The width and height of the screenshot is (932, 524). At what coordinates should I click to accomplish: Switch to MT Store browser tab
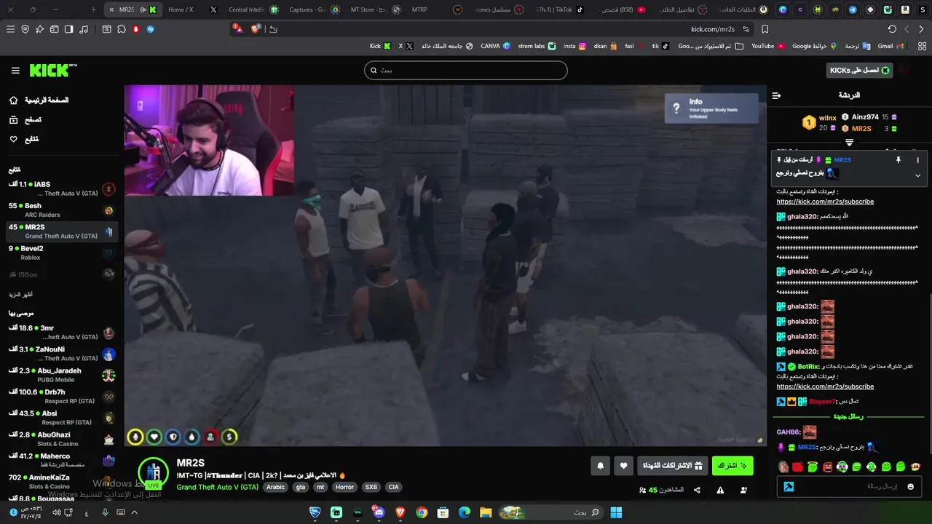[x=376, y=9]
